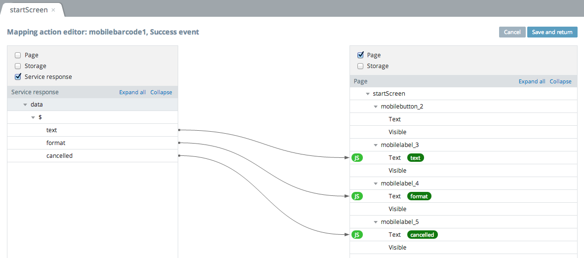Switch to the startScreen tab
Viewport: 584px width, 258px height.
coord(29,10)
